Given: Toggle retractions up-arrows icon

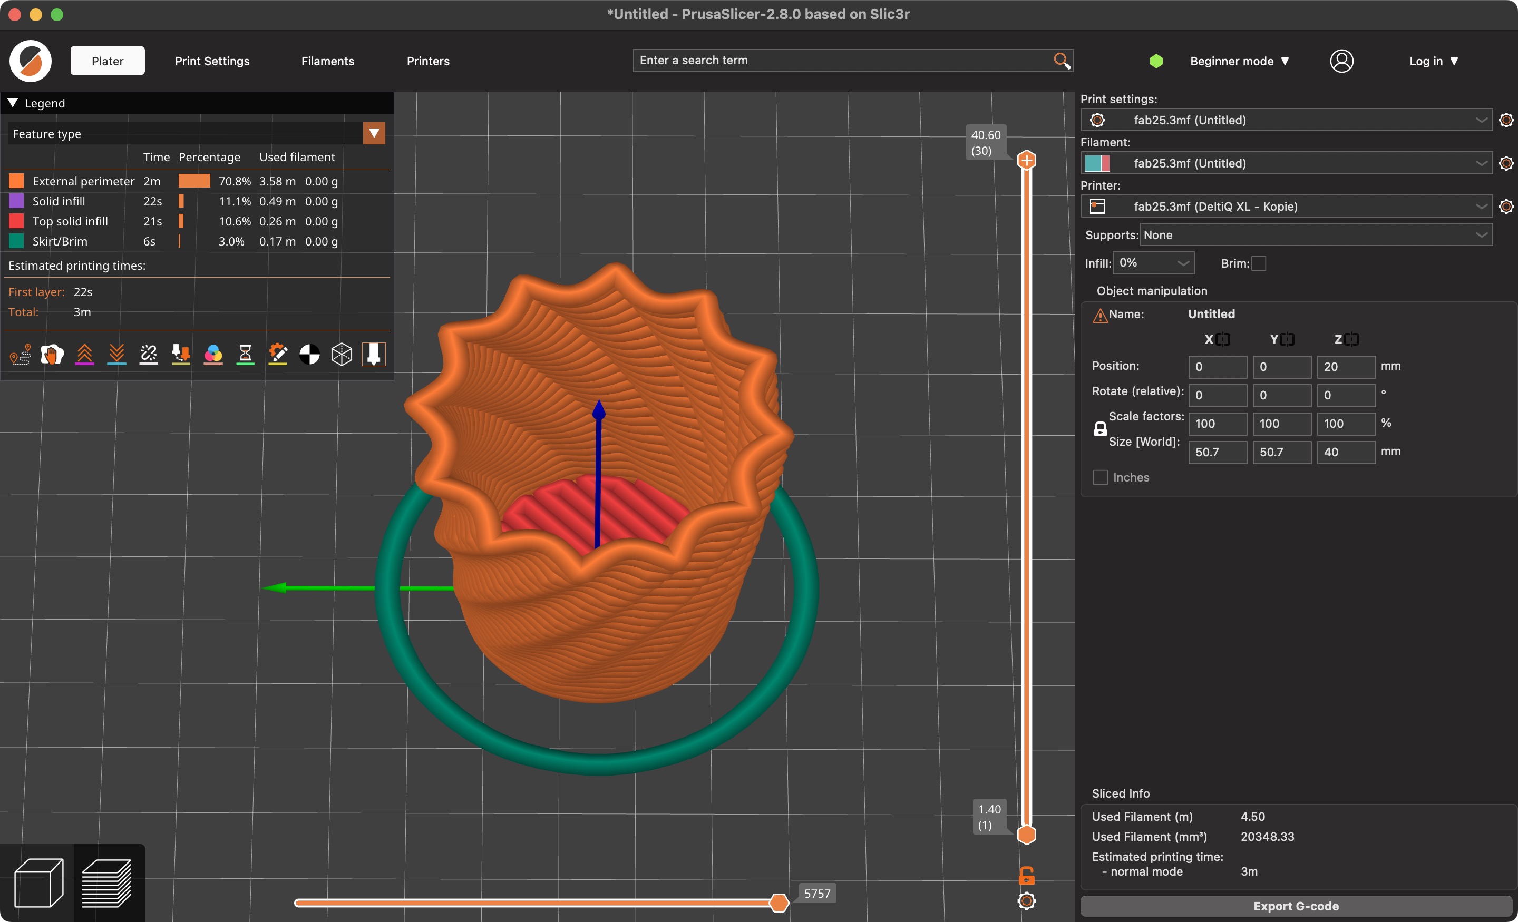Looking at the screenshot, I should click(84, 354).
